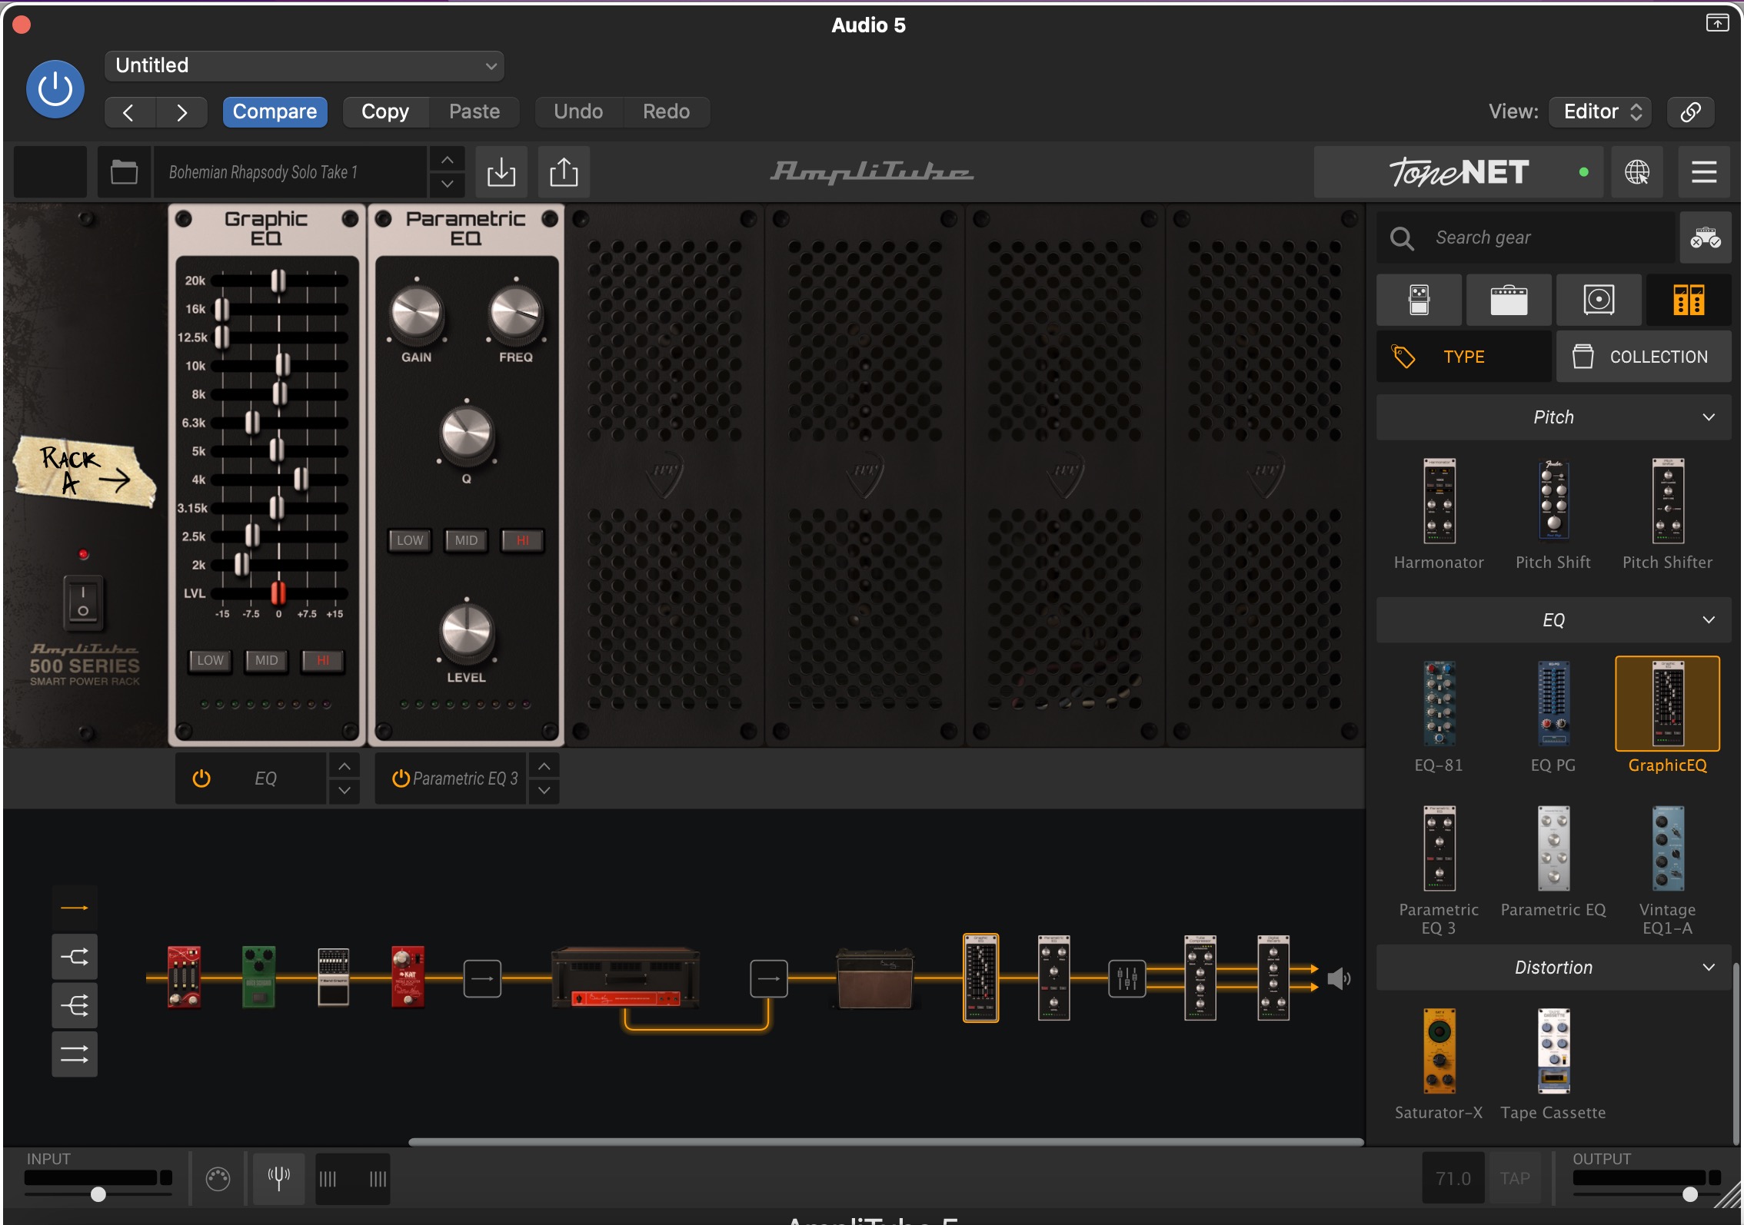
Task: Open the Untitled preset dropdown
Action: coord(305,66)
